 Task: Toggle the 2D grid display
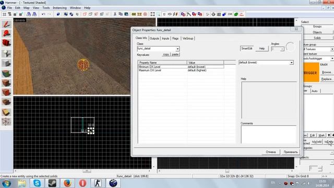click(x=4, y=14)
